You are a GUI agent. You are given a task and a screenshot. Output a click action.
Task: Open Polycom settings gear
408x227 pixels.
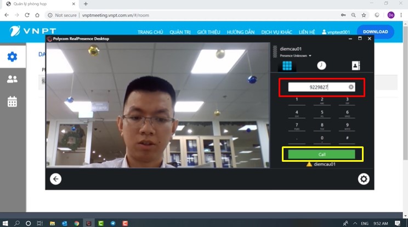(x=364, y=179)
